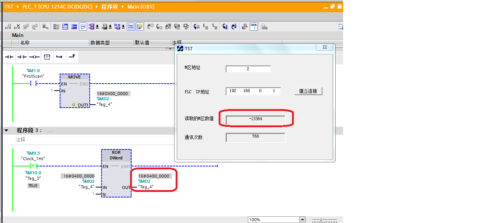Open the 100% zoom level dropdown
Screen dimensions: 498x223
point(302,220)
